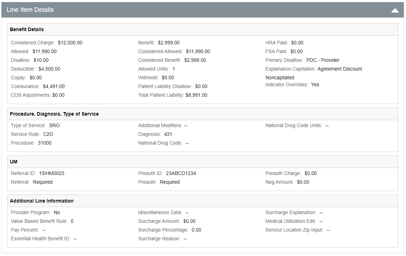406x256 pixels.
Task: Select Total Patient Liability amount $8,991.00
Action: pos(196,95)
